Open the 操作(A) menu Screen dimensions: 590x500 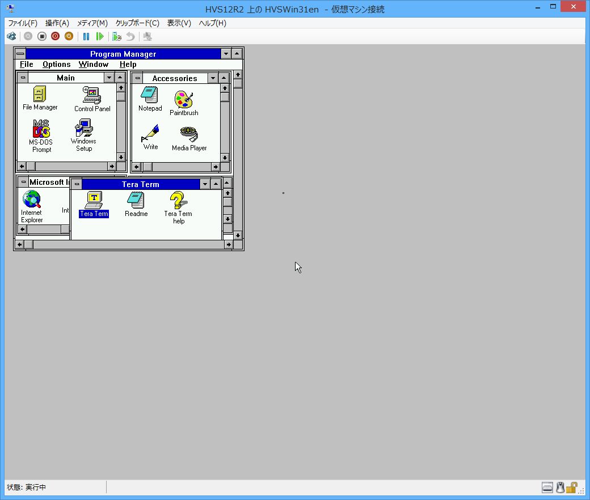57,23
